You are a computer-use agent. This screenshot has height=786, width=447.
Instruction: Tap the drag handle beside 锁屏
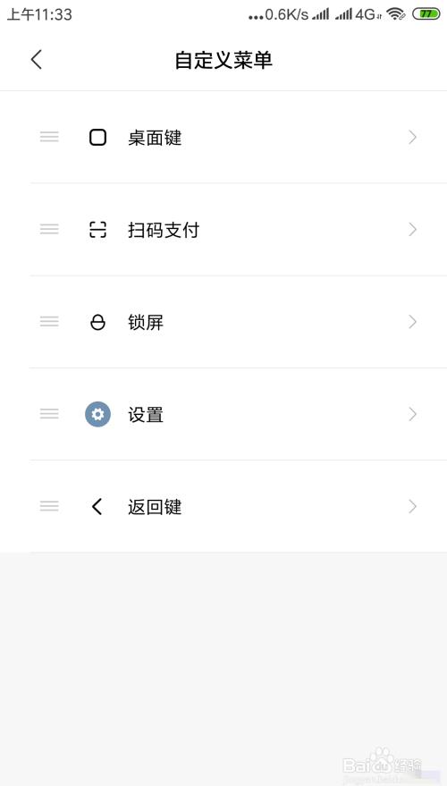(49, 321)
